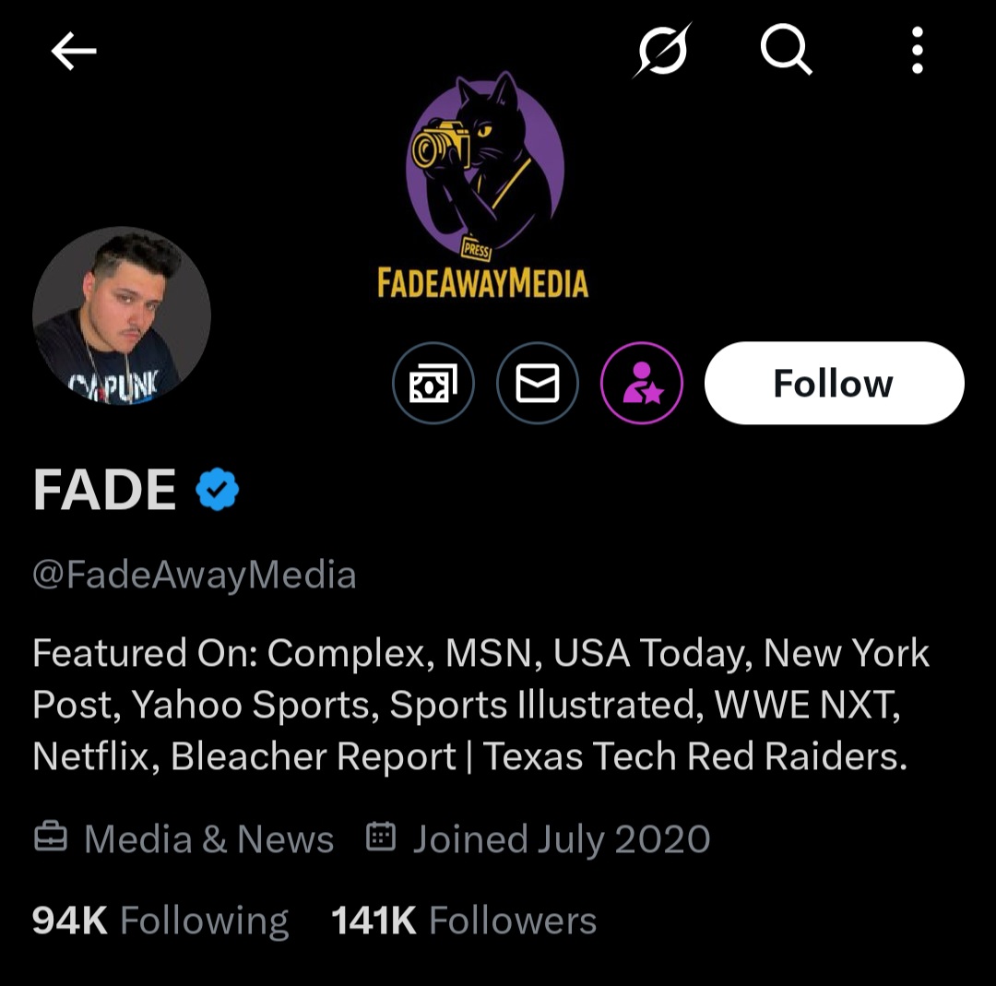This screenshot has height=986, width=996.
Task: Send a tip via money icon
Action: (x=433, y=384)
